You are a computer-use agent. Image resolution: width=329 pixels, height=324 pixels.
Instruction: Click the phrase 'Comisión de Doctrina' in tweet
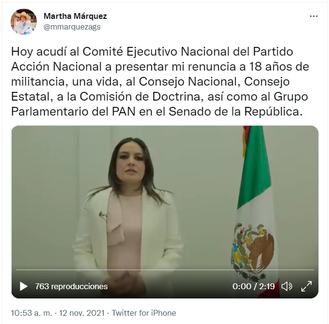point(140,97)
